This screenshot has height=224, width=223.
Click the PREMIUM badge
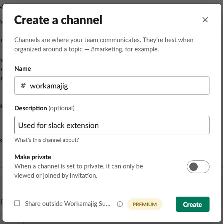pos(144,204)
